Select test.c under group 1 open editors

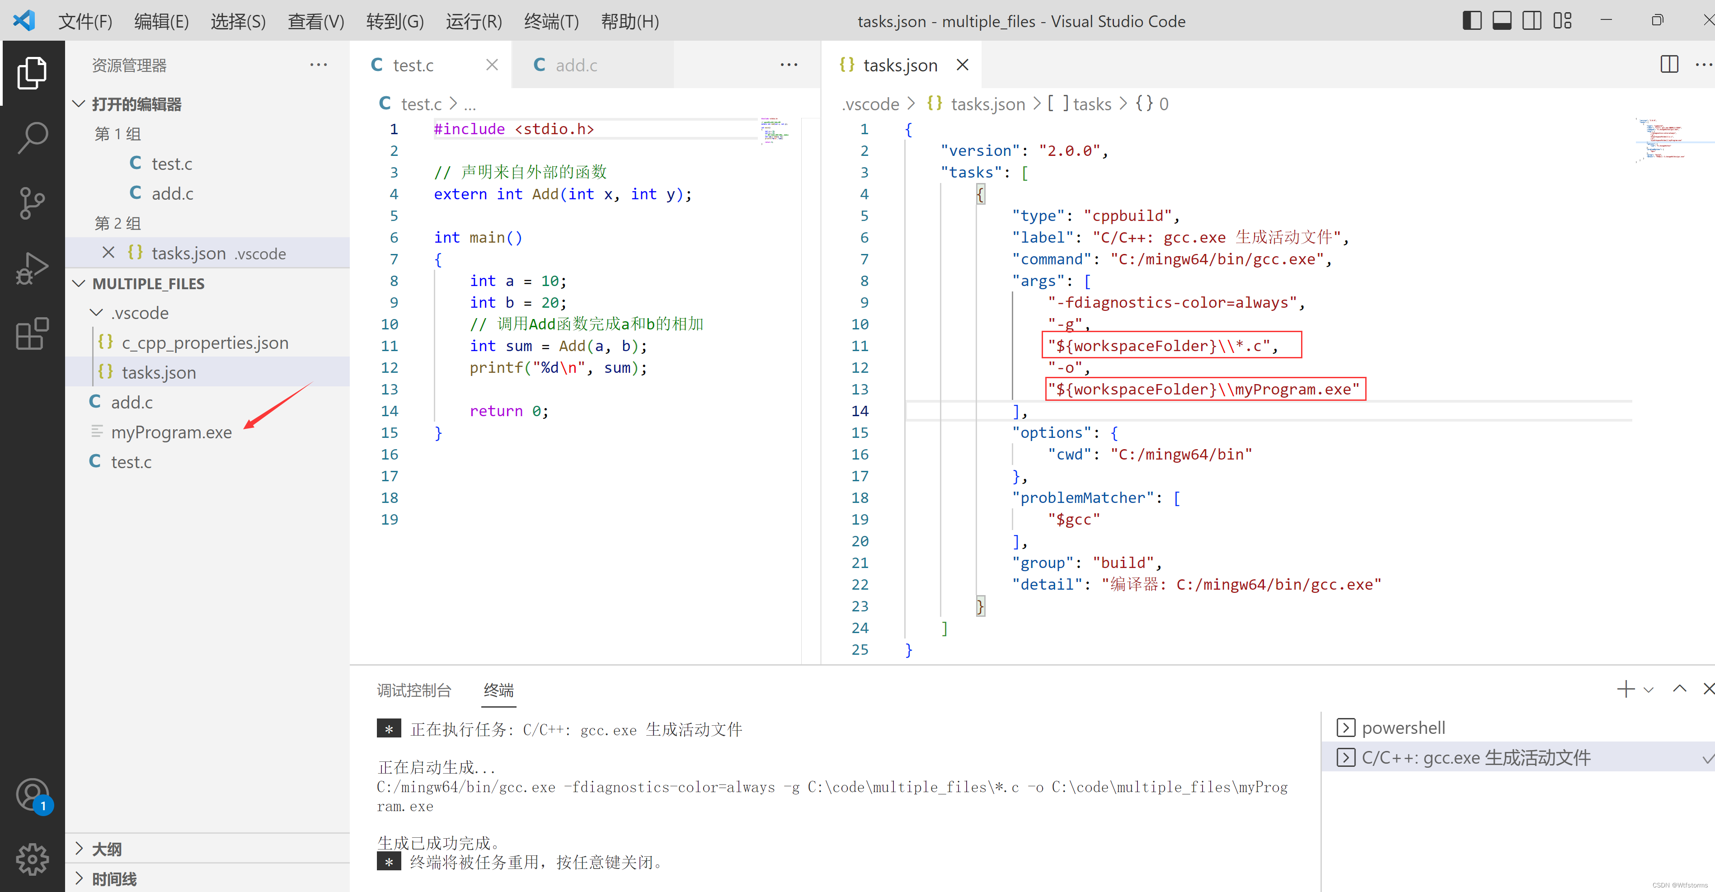tap(208, 163)
